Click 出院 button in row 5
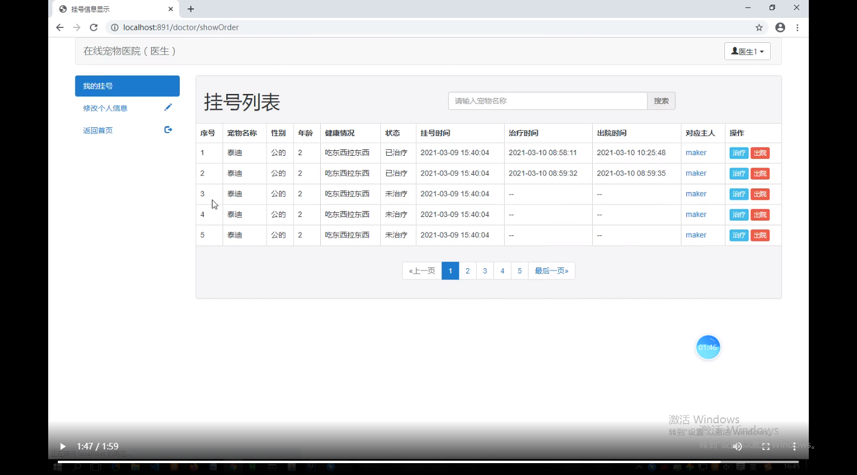857x475 pixels. click(760, 235)
